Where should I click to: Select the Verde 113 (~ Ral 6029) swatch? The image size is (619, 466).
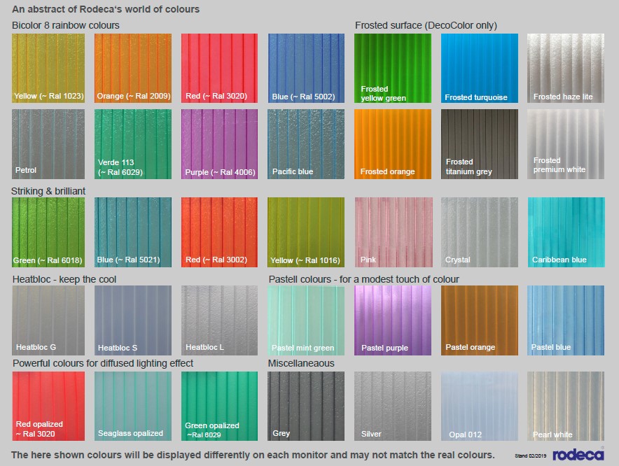coord(133,144)
